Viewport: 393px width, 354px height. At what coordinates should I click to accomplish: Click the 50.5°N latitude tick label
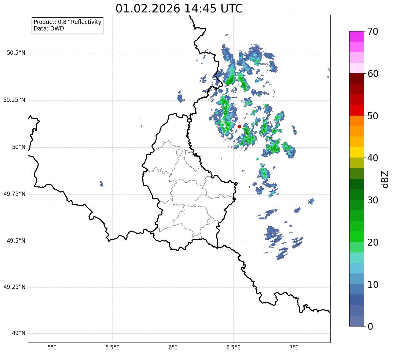16,53
